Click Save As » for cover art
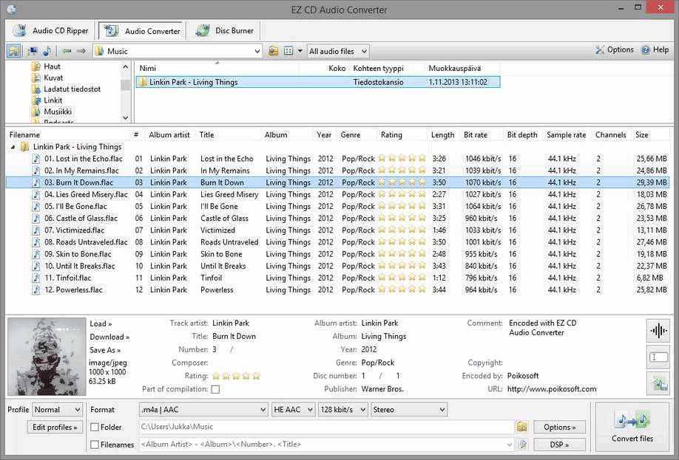The height and width of the screenshot is (460, 679). click(x=105, y=350)
